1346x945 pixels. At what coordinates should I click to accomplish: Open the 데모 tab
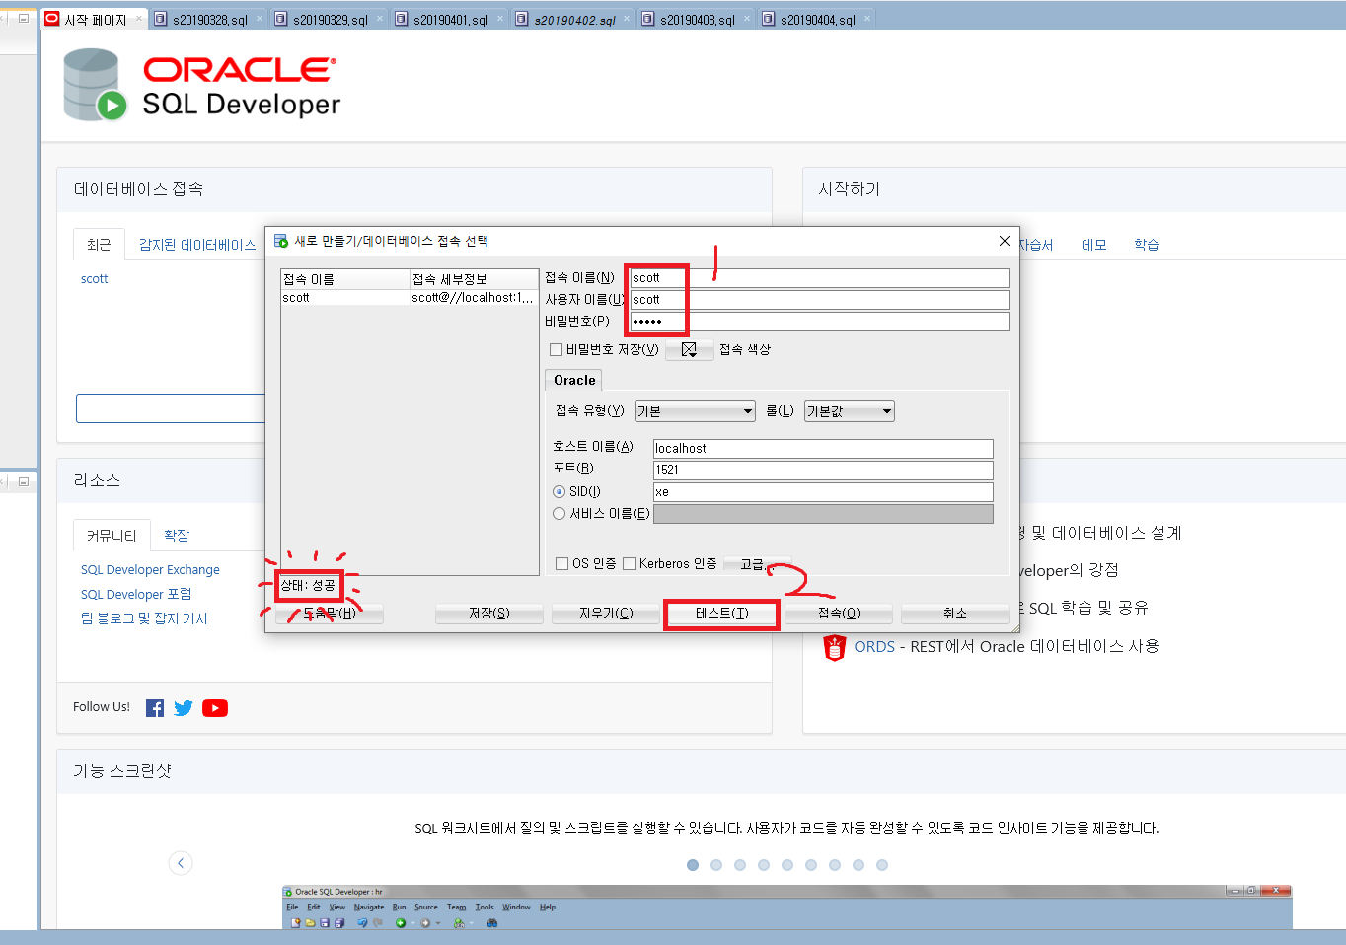coord(1093,245)
